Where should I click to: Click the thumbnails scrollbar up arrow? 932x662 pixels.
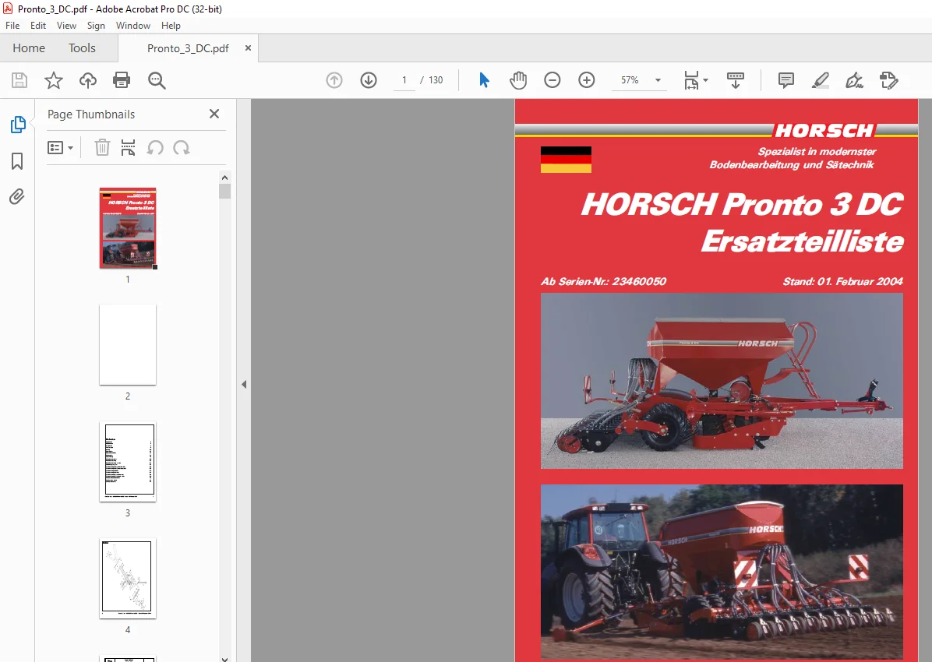click(224, 177)
